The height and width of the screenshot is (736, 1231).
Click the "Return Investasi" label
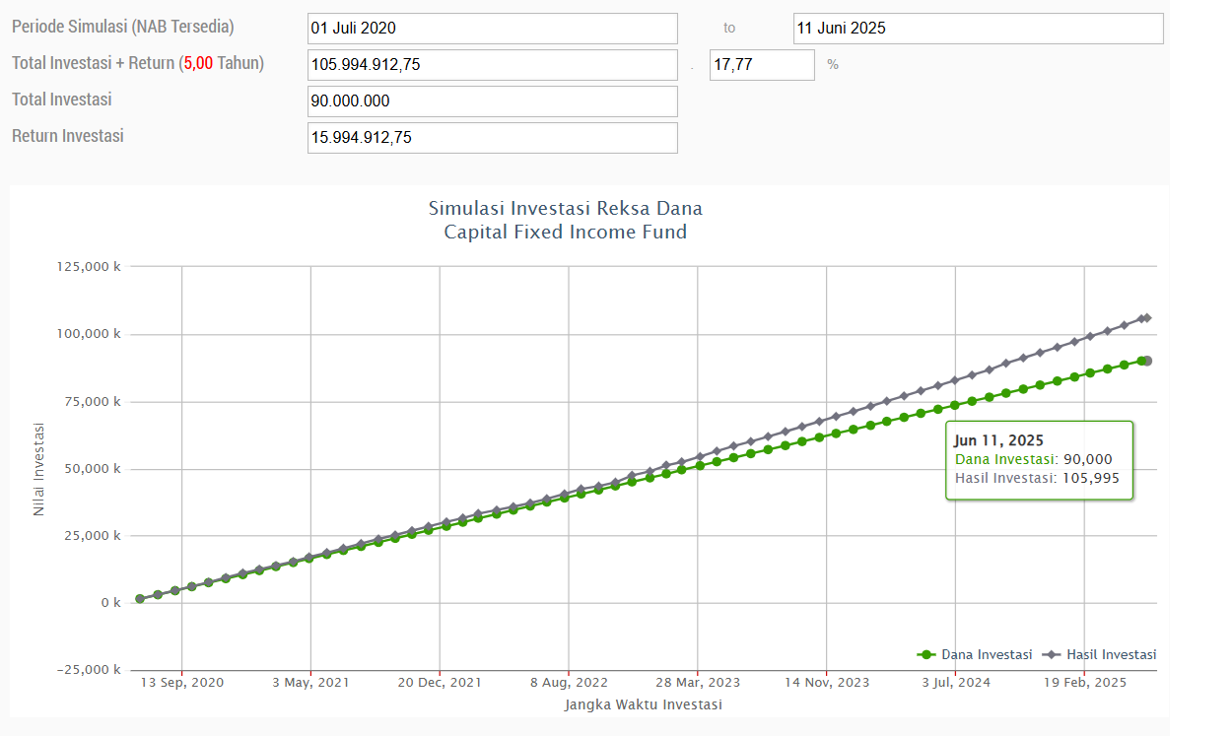[68, 136]
